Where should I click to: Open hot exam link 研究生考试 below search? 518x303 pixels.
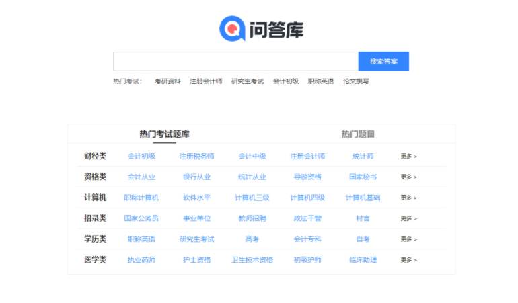(248, 81)
